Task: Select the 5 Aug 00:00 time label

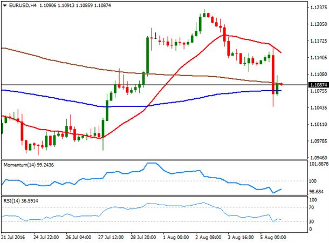Action: 273,238
